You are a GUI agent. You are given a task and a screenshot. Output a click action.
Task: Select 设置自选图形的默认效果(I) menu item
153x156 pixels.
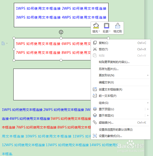pyautogui.click(x=120, y=130)
